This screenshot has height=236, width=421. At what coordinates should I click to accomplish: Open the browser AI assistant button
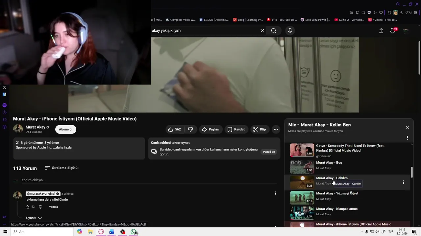tap(409, 12)
